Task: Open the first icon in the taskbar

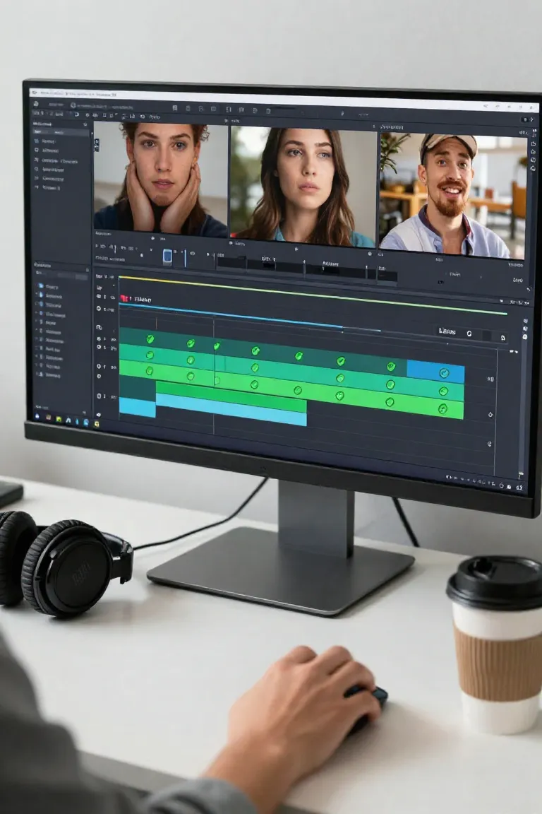Action: [37, 416]
